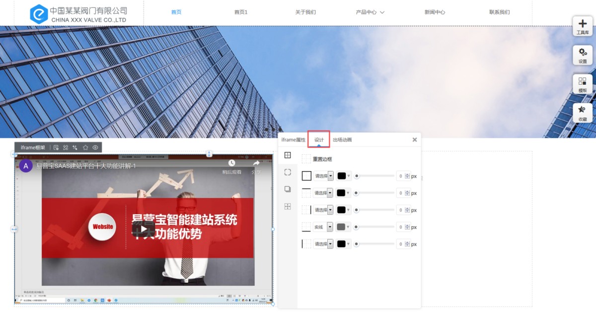Open the 模板 templates button
Image resolution: width=596 pixels, height=317 pixels.
pyautogui.click(x=583, y=84)
